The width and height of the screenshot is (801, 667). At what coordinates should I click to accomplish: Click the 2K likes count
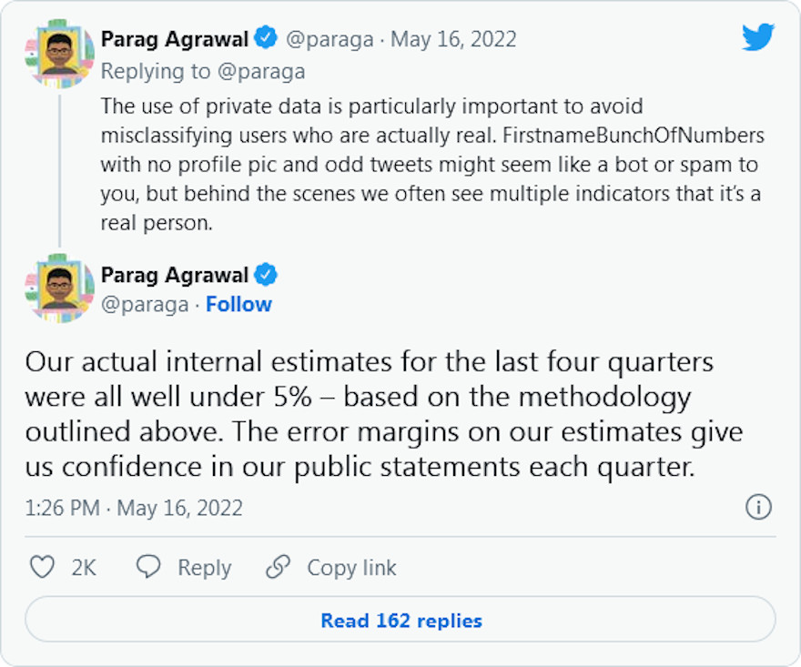84,568
